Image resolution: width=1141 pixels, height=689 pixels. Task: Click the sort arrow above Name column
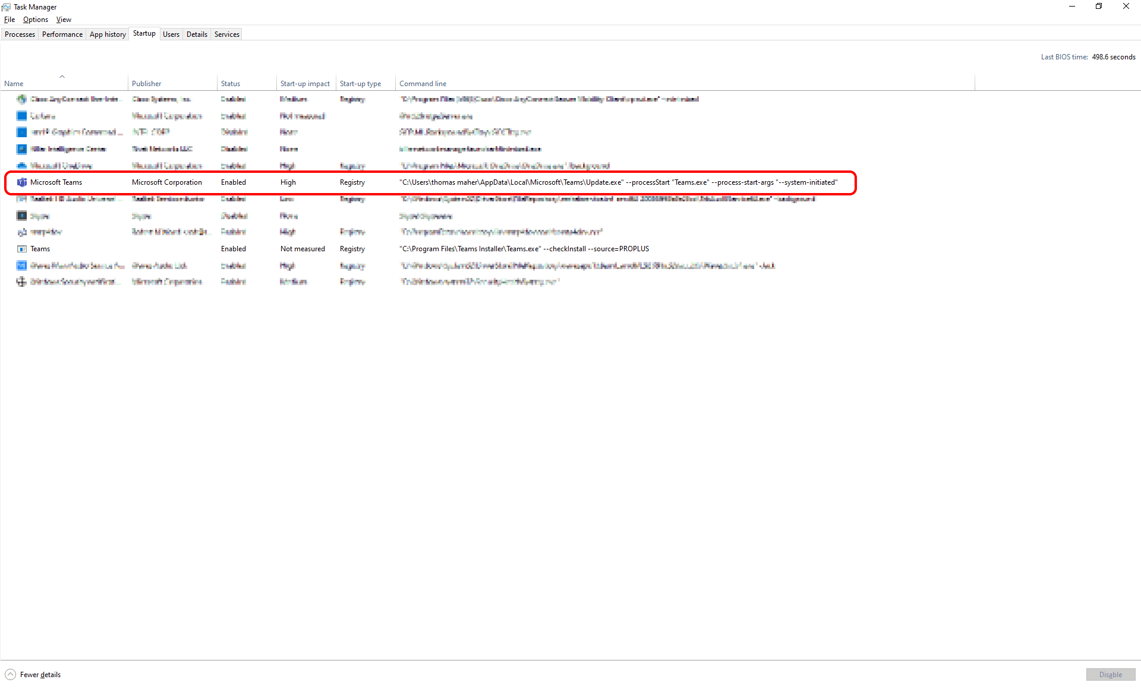[62, 77]
